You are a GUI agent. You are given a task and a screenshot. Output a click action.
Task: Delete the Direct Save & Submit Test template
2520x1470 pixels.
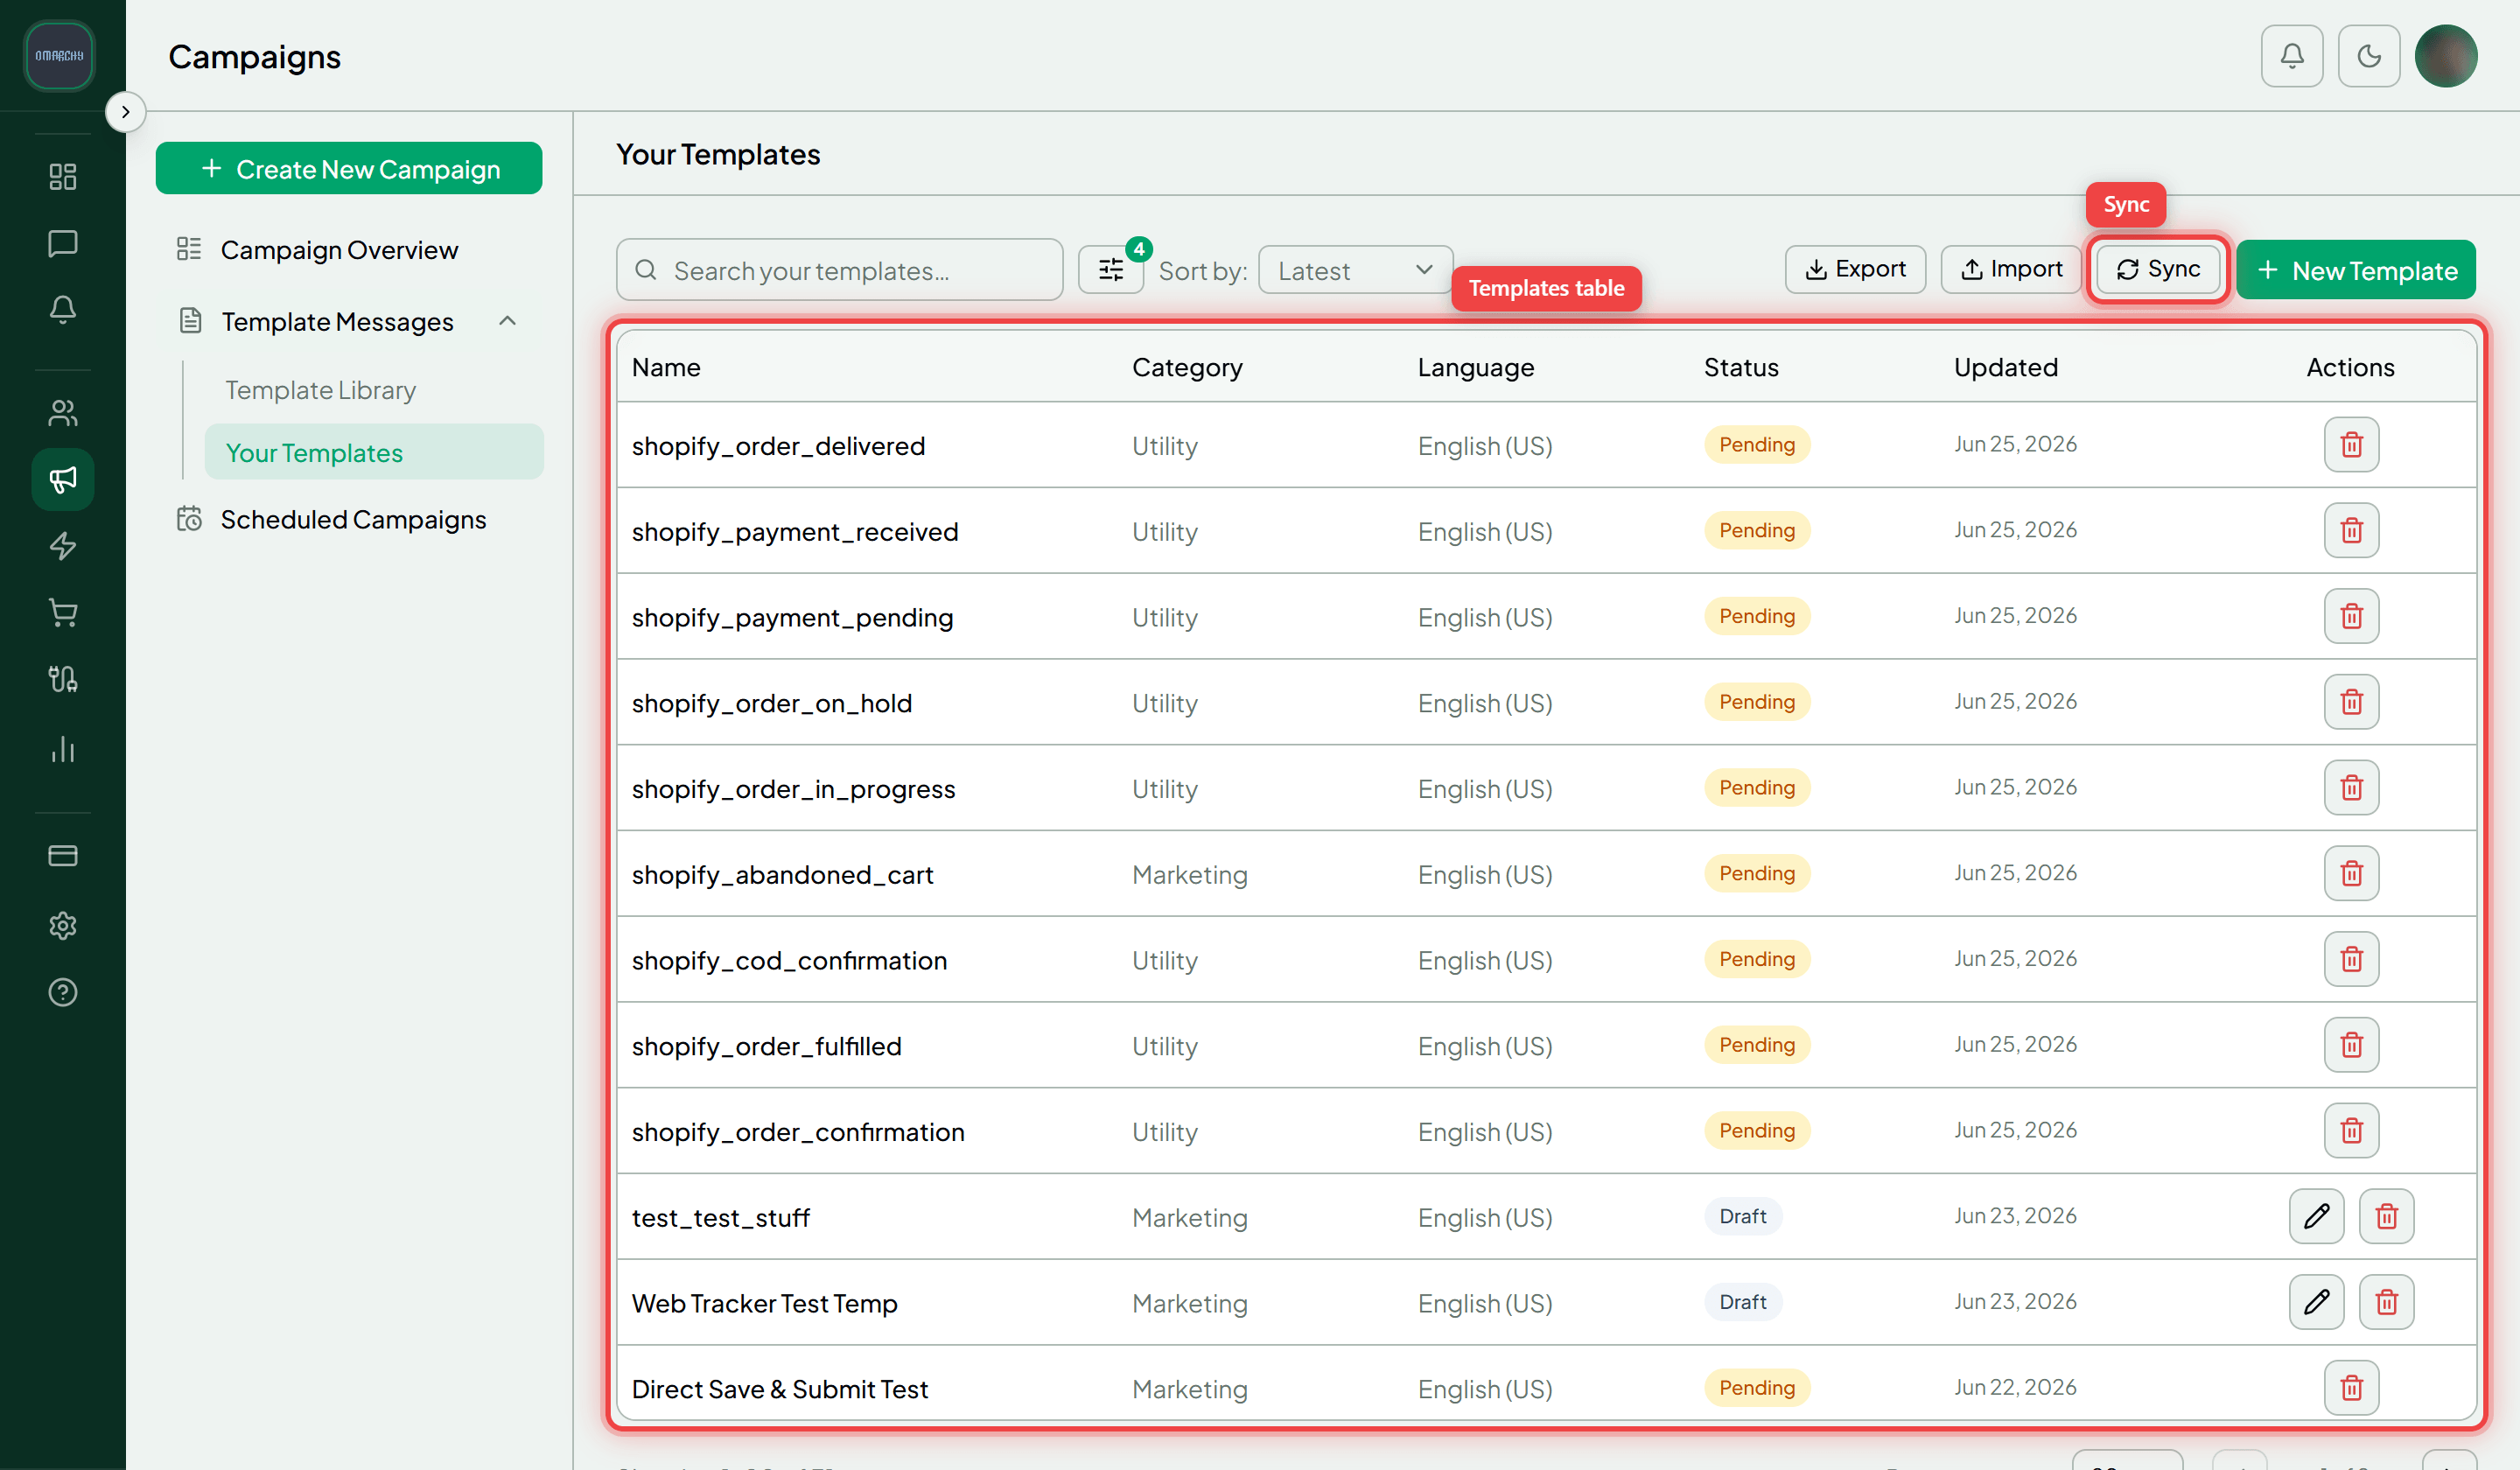[x=2351, y=1388]
